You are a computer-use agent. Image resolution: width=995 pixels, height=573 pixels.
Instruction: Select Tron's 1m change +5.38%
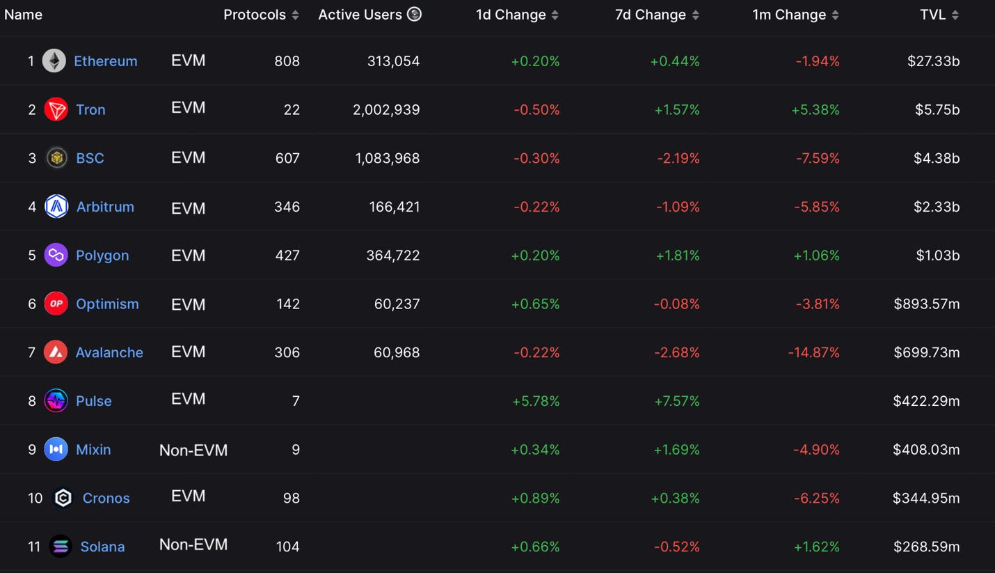(816, 110)
